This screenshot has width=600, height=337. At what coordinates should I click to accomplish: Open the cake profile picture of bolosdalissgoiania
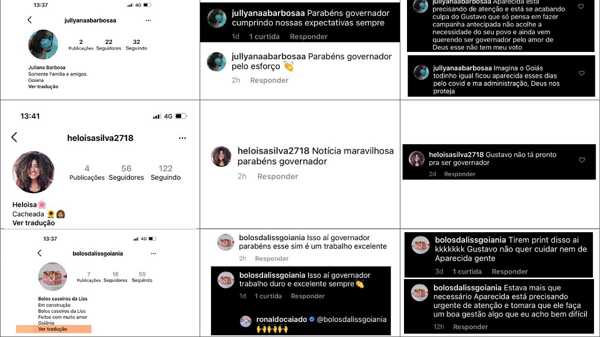point(52,277)
